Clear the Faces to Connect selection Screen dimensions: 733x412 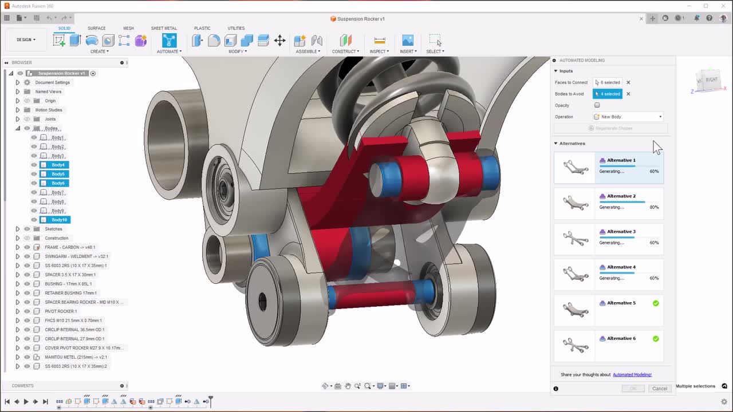(628, 82)
